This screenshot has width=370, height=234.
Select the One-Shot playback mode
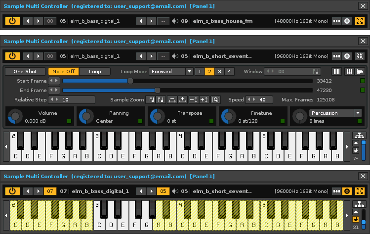(25, 71)
